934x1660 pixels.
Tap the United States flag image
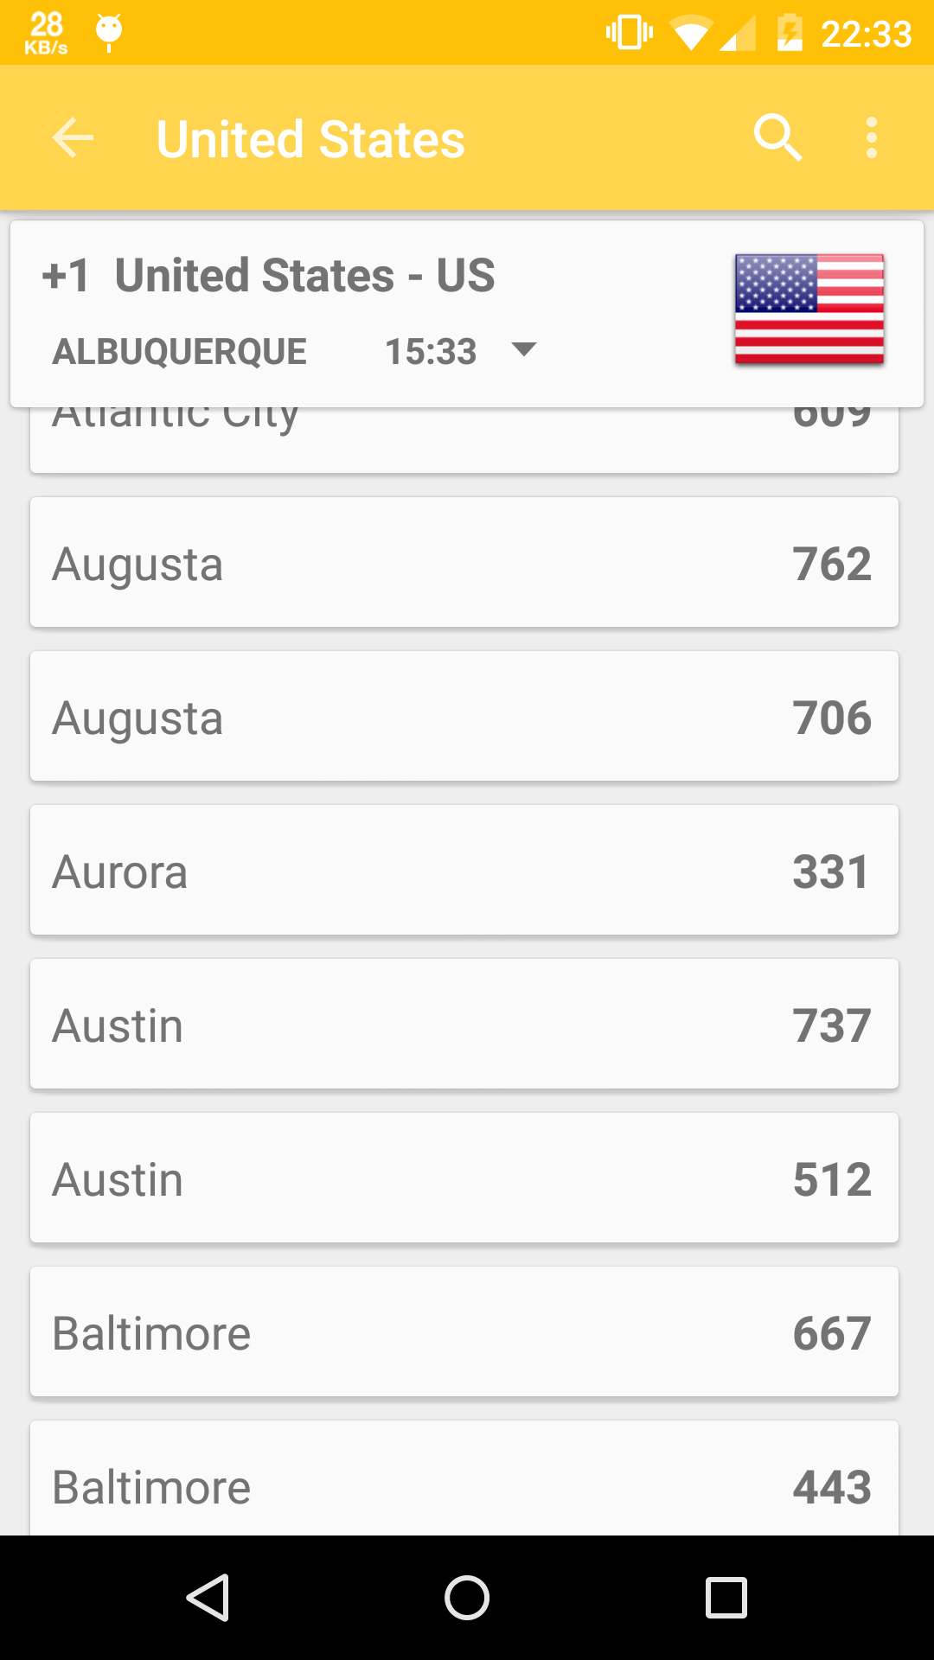pyautogui.click(x=809, y=310)
